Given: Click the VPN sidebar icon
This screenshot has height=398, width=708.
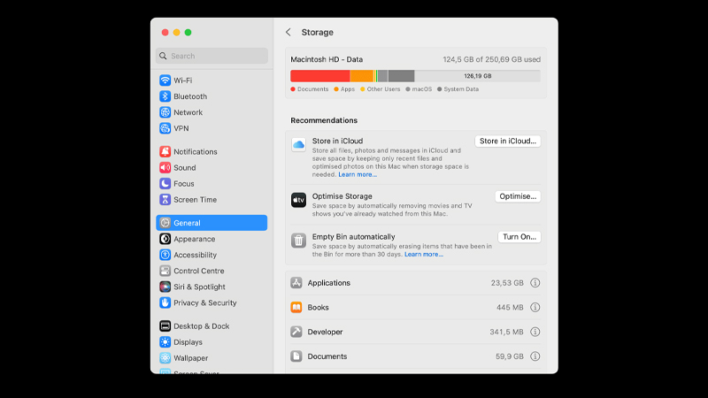Looking at the screenshot, I should (x=165, y=128).
